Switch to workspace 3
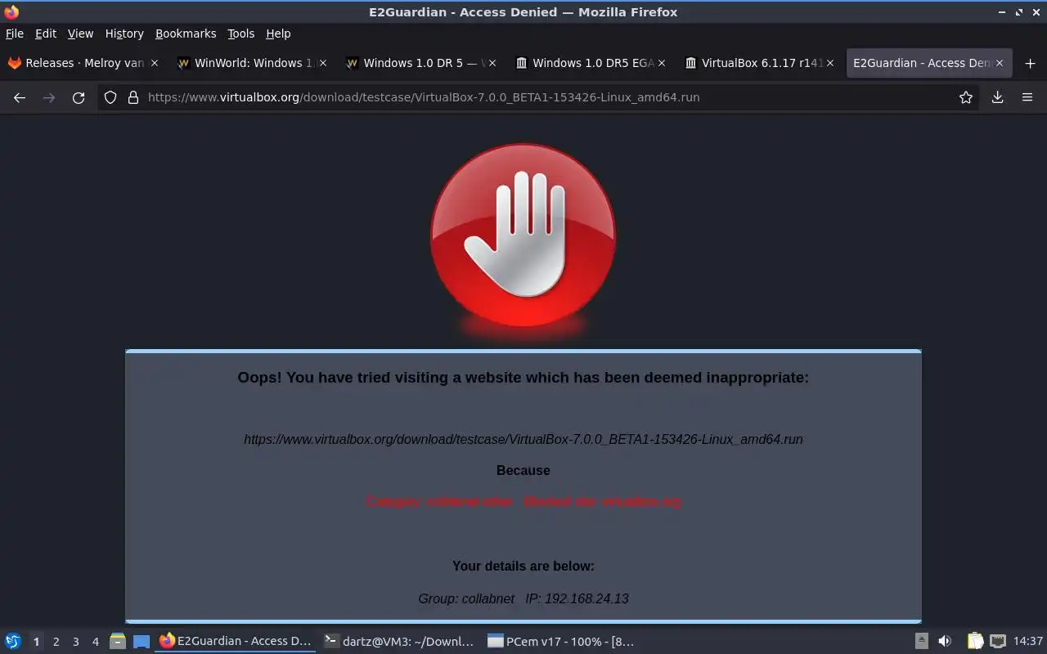This screenshot has height=654, width=1047. [x=75, y=642]
